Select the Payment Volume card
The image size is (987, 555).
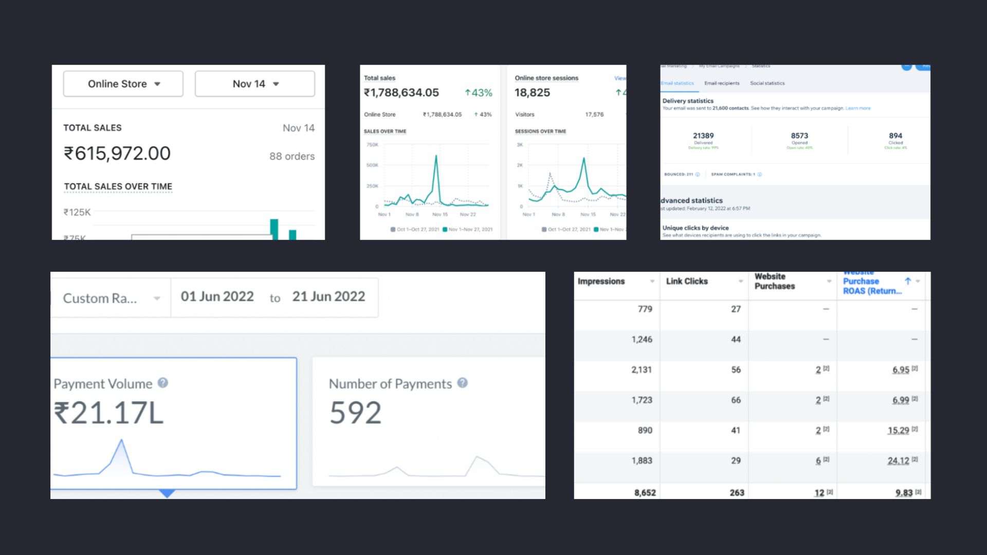click(x=174, y=423)
